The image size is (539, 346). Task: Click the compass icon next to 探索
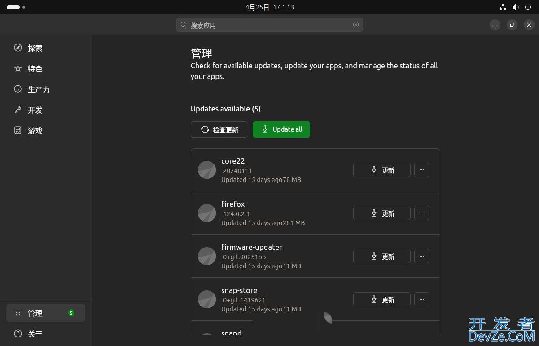18,48
